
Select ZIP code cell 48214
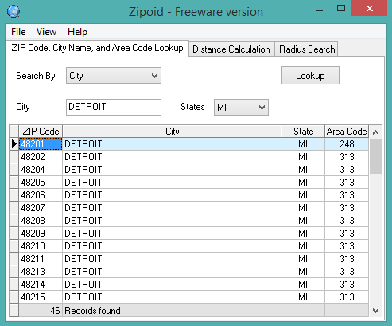pyautogui.click(x=41, y=285)
